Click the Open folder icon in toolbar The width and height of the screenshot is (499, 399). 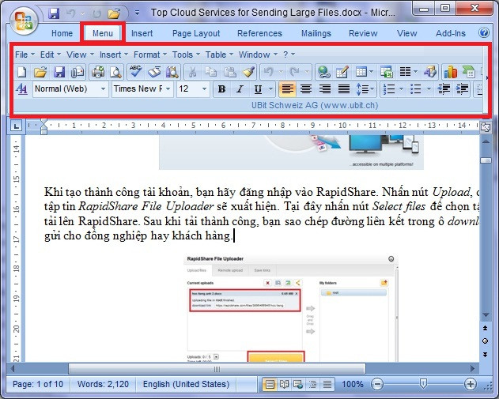40,72
